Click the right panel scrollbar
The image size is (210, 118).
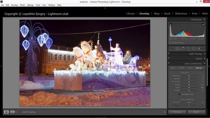tap(207, 72)
